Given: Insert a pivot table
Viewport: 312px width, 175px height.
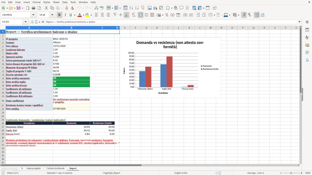Looking at the screenshot, I should click(x=161, y=8).
